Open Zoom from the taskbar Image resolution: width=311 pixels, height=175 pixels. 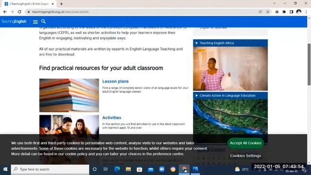tap(162, 169)
